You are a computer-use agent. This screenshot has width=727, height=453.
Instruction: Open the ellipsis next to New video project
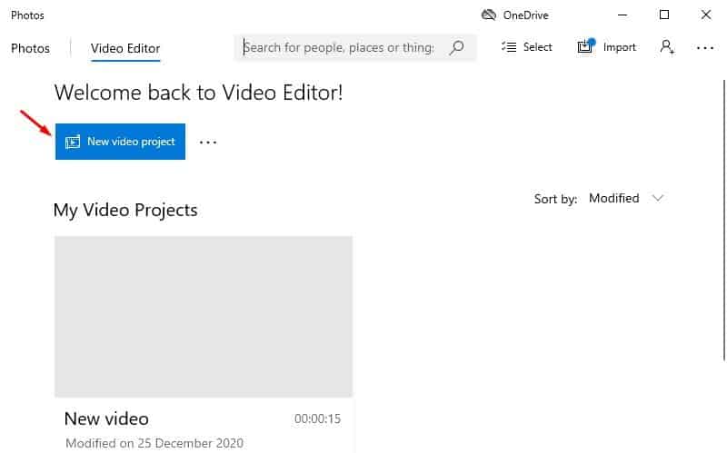click(208, 143)
